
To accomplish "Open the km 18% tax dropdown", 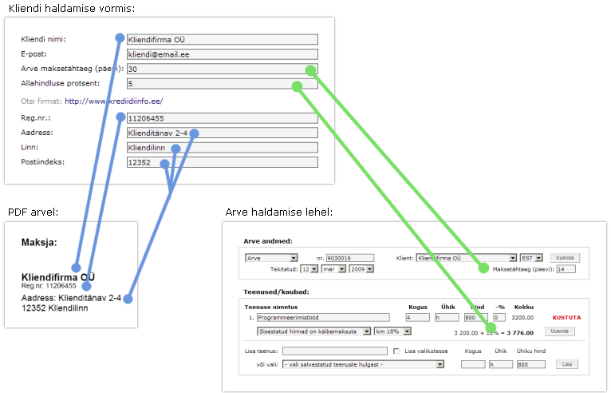I will pos(395,331).
